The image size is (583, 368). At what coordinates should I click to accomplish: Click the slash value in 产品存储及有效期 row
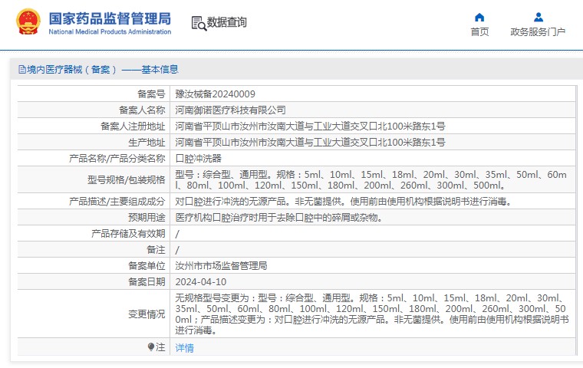point(177,234)
